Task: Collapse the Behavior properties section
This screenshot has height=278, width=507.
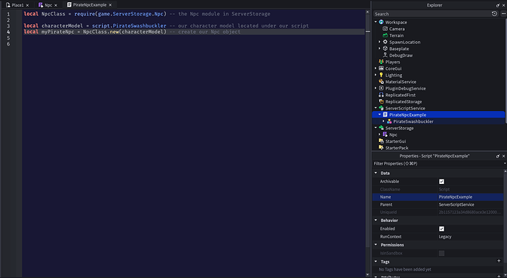Action: 375,221
